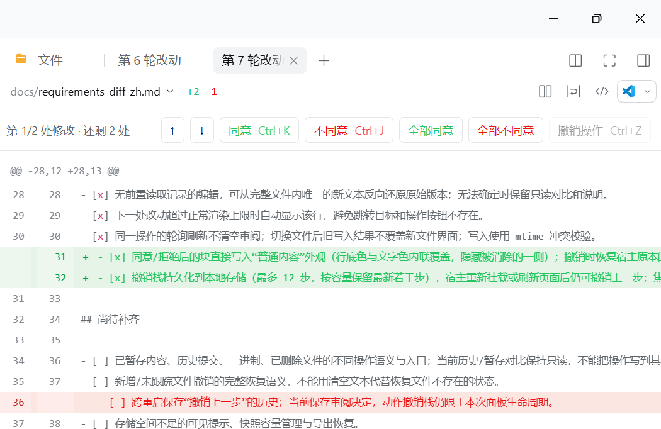Click 不同意 Ctrl+J button
The image size is (661, 429).
coord(349,131)
